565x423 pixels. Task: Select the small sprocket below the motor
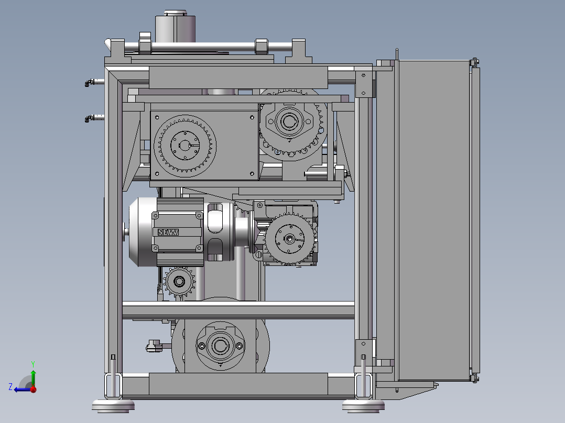[x=179, y=282]
